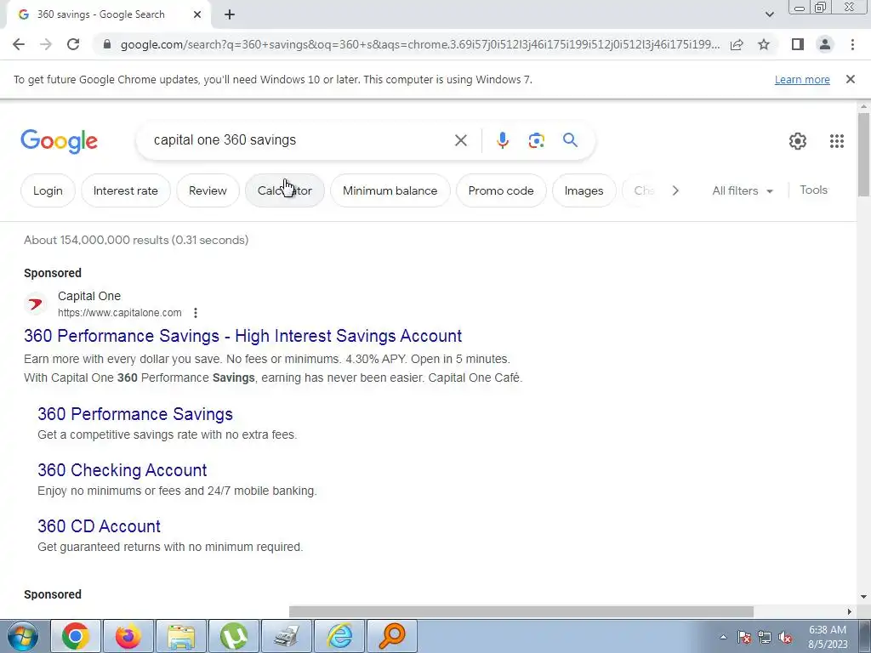The width and height of the screenshot is (871, 653).
Task: Open tab search dropdown arrow
Action: (x=769, y=15)
